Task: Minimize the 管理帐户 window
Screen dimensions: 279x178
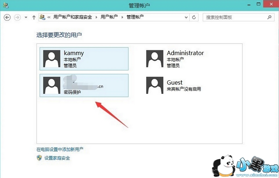Action: point(249,5)
